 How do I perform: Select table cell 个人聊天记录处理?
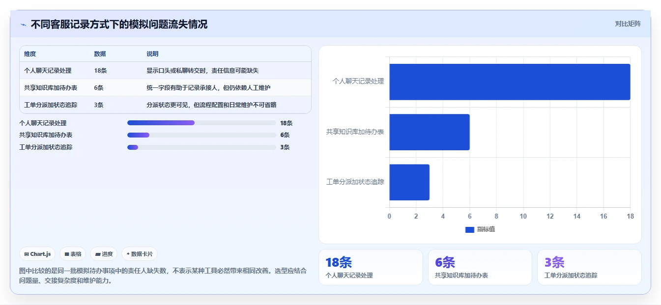pos(48,71)
